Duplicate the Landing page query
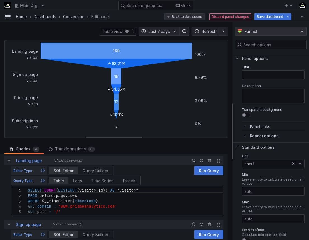The image size is (309, 240). click(x=193, y=161)
